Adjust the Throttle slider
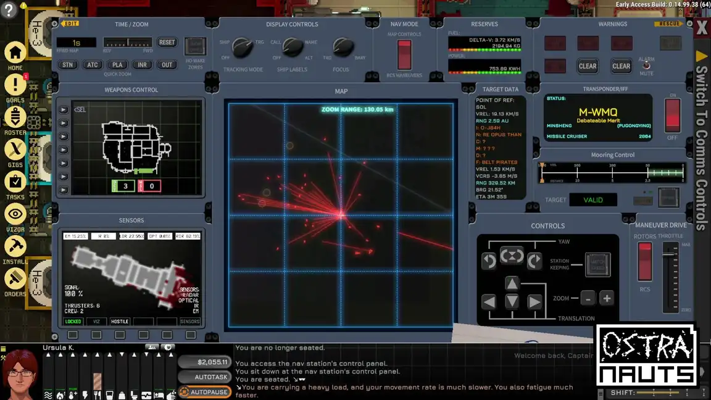This screenshot has height=400, width=711. 670,277
